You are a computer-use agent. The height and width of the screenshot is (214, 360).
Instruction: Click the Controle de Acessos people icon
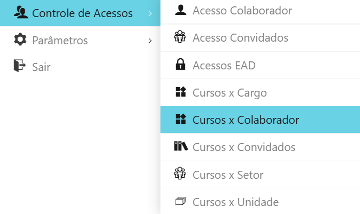pyautogui.click(x=21, y=12)
